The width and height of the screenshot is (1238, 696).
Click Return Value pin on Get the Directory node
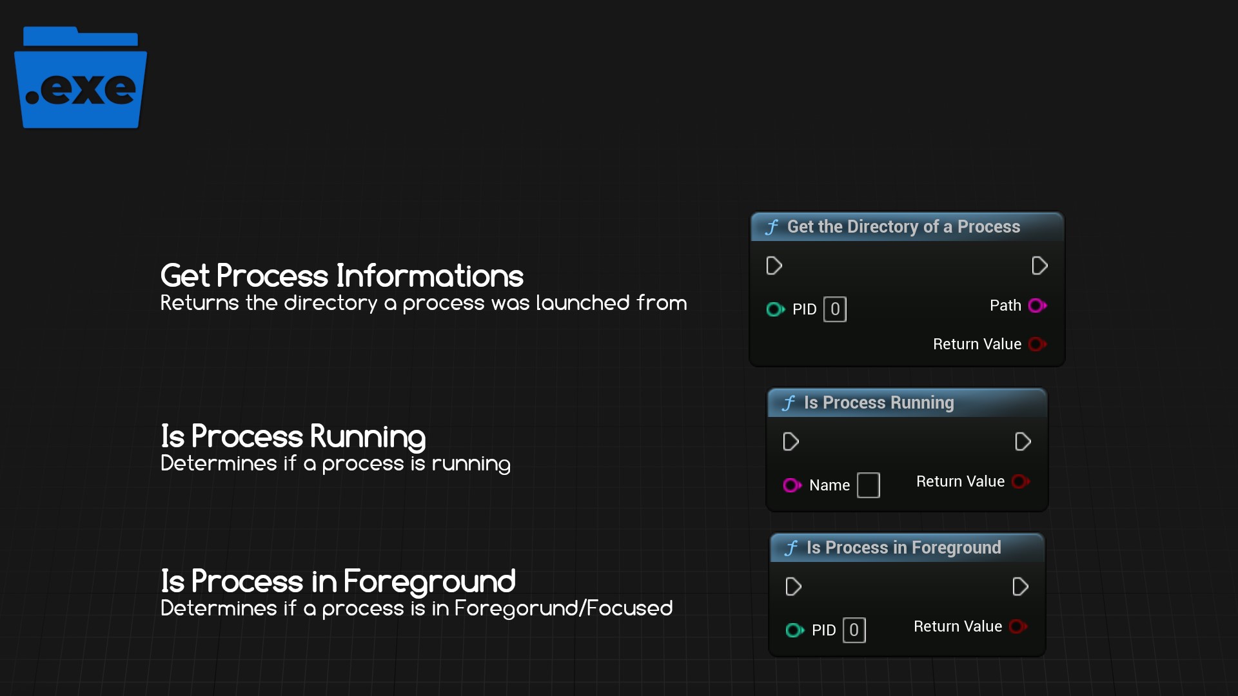click(x=1037, y=344)
